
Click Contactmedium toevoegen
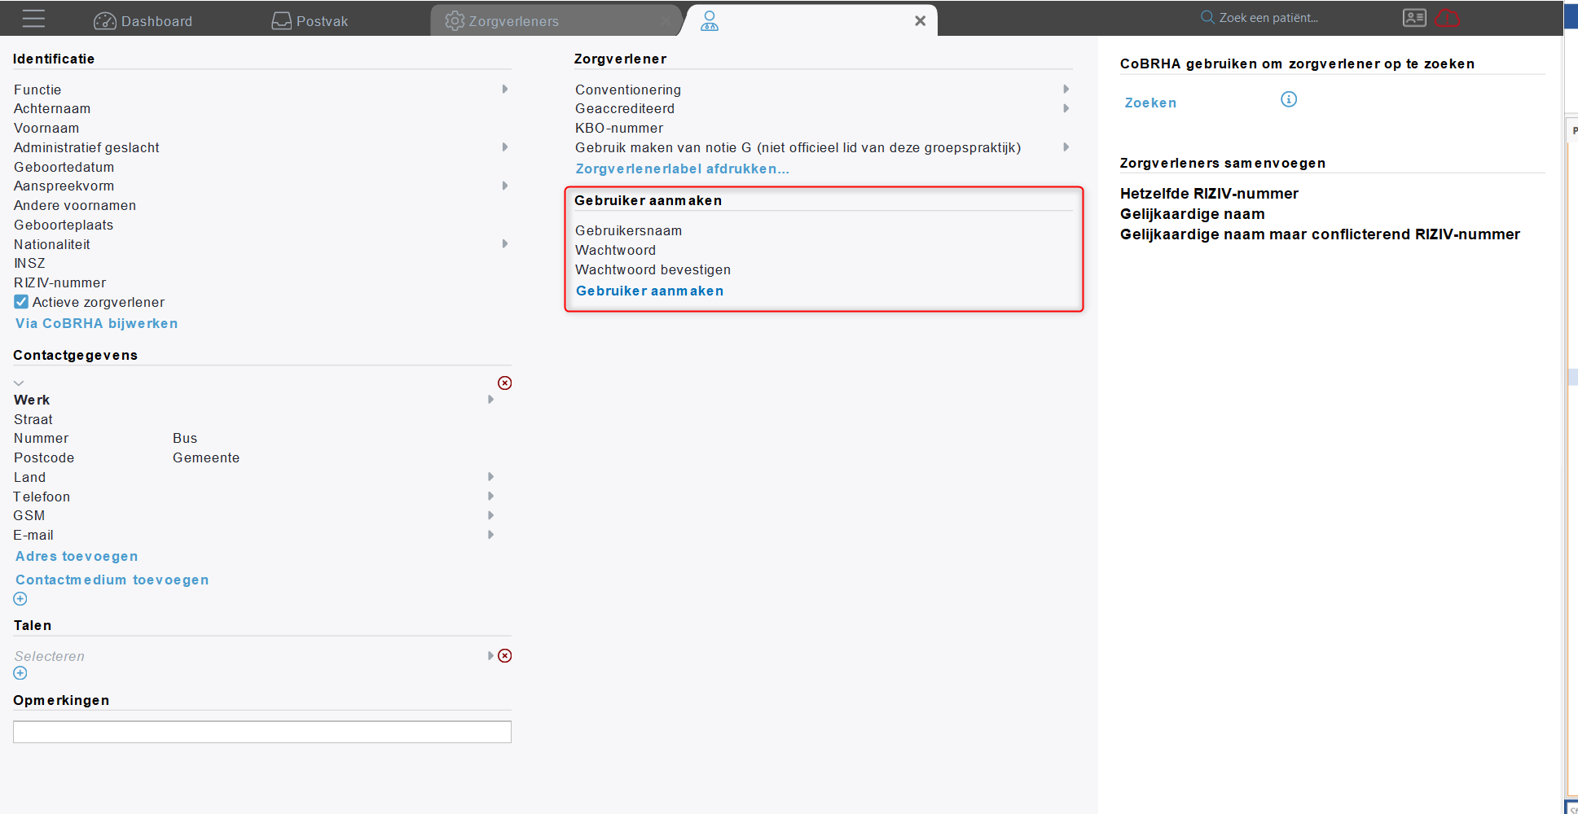[x=112, y=580]
